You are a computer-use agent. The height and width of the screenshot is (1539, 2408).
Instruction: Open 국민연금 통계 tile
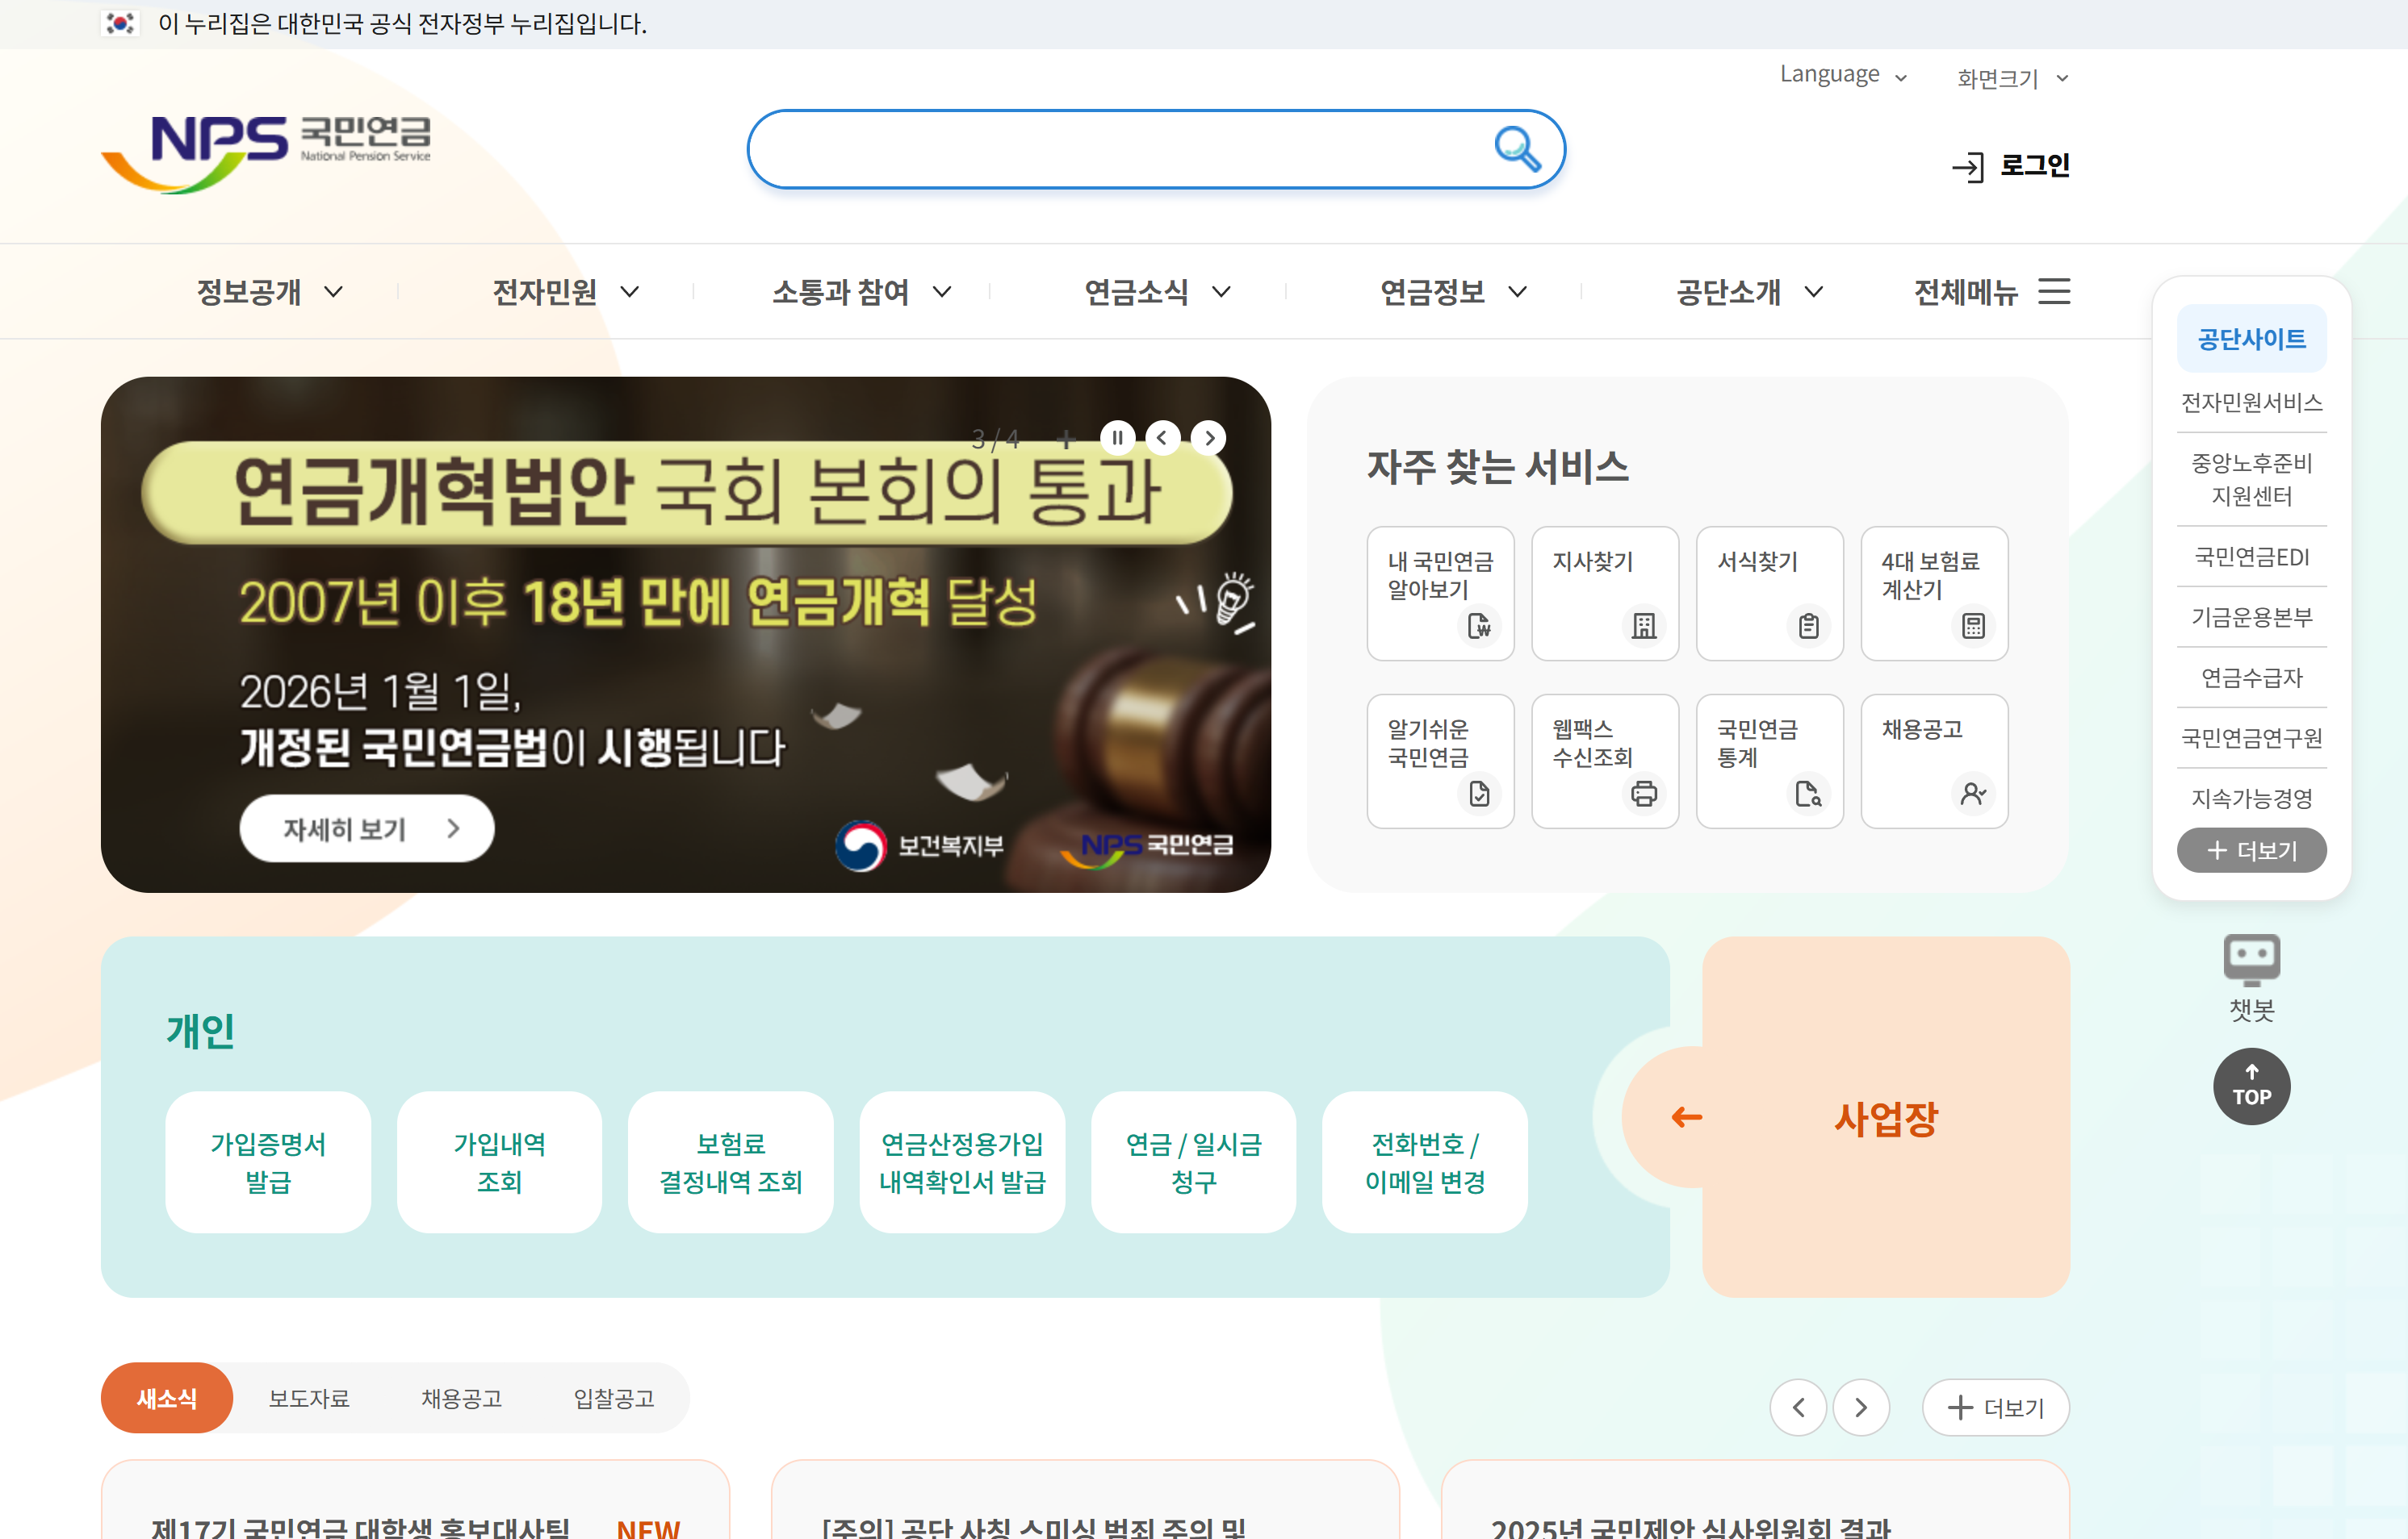tap(1769, 761)
